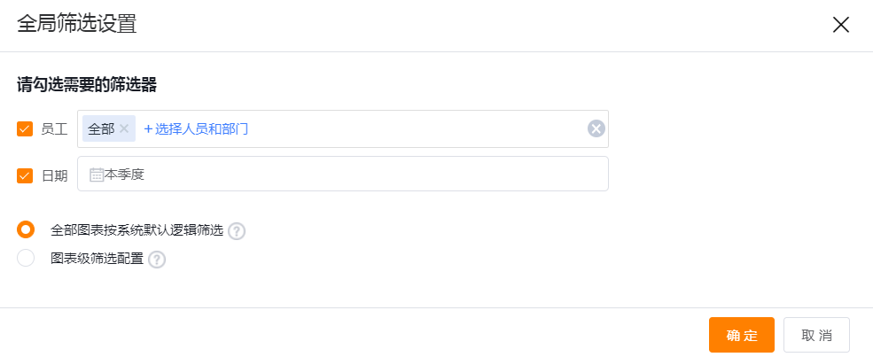Clear the employee field using the circular × icon
The width and height of the screenshot is (873, 357).
[596, 129]
